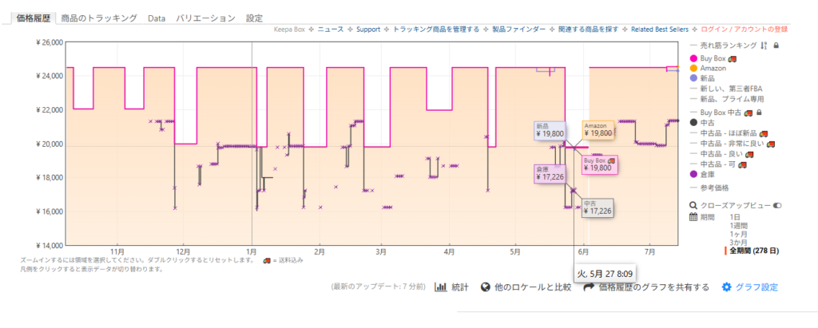The image size is (818, 328).
Task: Click the pink Buy Box color dot
Action: 693,58
